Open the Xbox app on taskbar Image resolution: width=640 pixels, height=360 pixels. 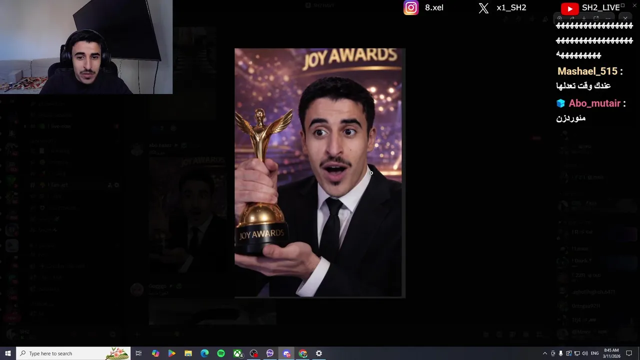click(x=238, y=353)
